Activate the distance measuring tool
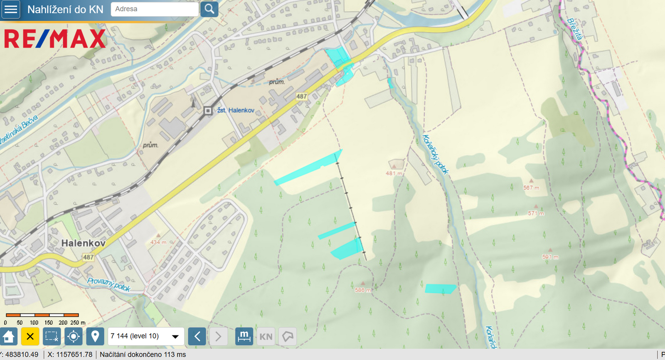 pyautogui.click(x=244, y=336)
